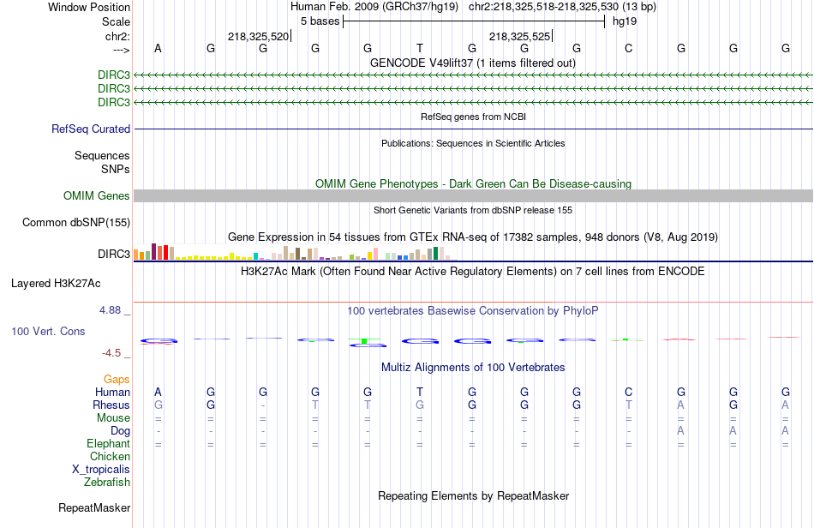The image size is (814, 528).
Task: Click the gray OMIM Genes item bar
Action: [x=474, y=195]
